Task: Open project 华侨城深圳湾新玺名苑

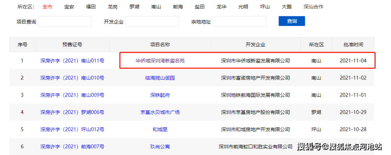Action: point(160,61)
